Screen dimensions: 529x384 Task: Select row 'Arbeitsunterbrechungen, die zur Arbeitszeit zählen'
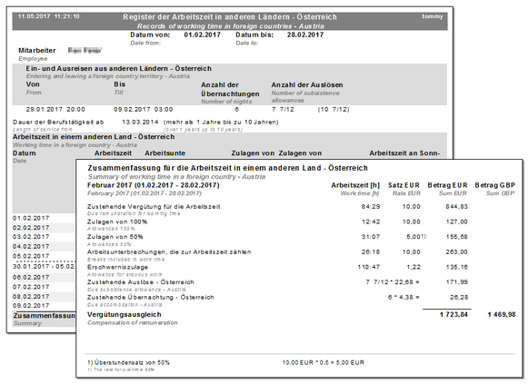tap(169, 252)
